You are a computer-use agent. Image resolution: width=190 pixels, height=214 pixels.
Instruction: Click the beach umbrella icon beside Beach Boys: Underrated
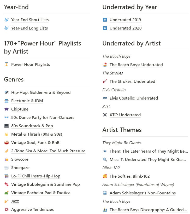105,65
